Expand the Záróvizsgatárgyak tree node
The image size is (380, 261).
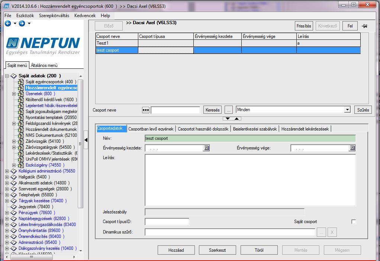[x=14, y=147]
